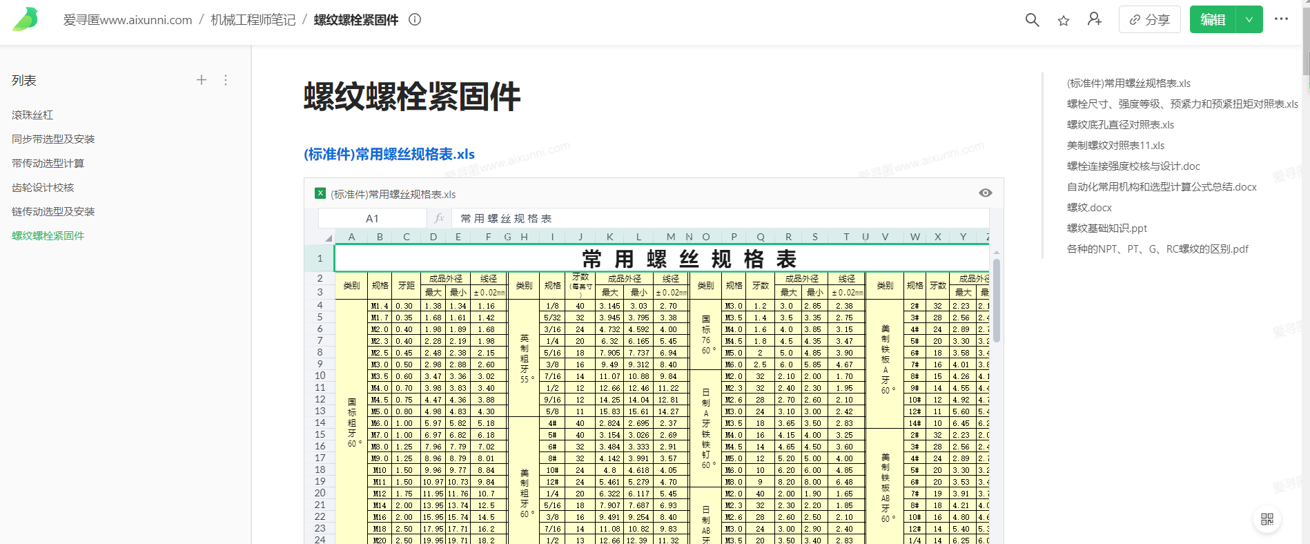Click the 机械工程师笔记 breadcrumb

pos(253,20)
